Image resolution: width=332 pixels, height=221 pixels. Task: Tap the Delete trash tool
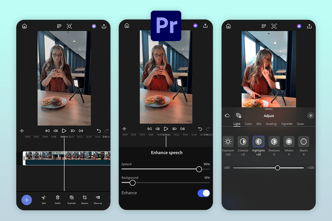(x=58, y=200)
